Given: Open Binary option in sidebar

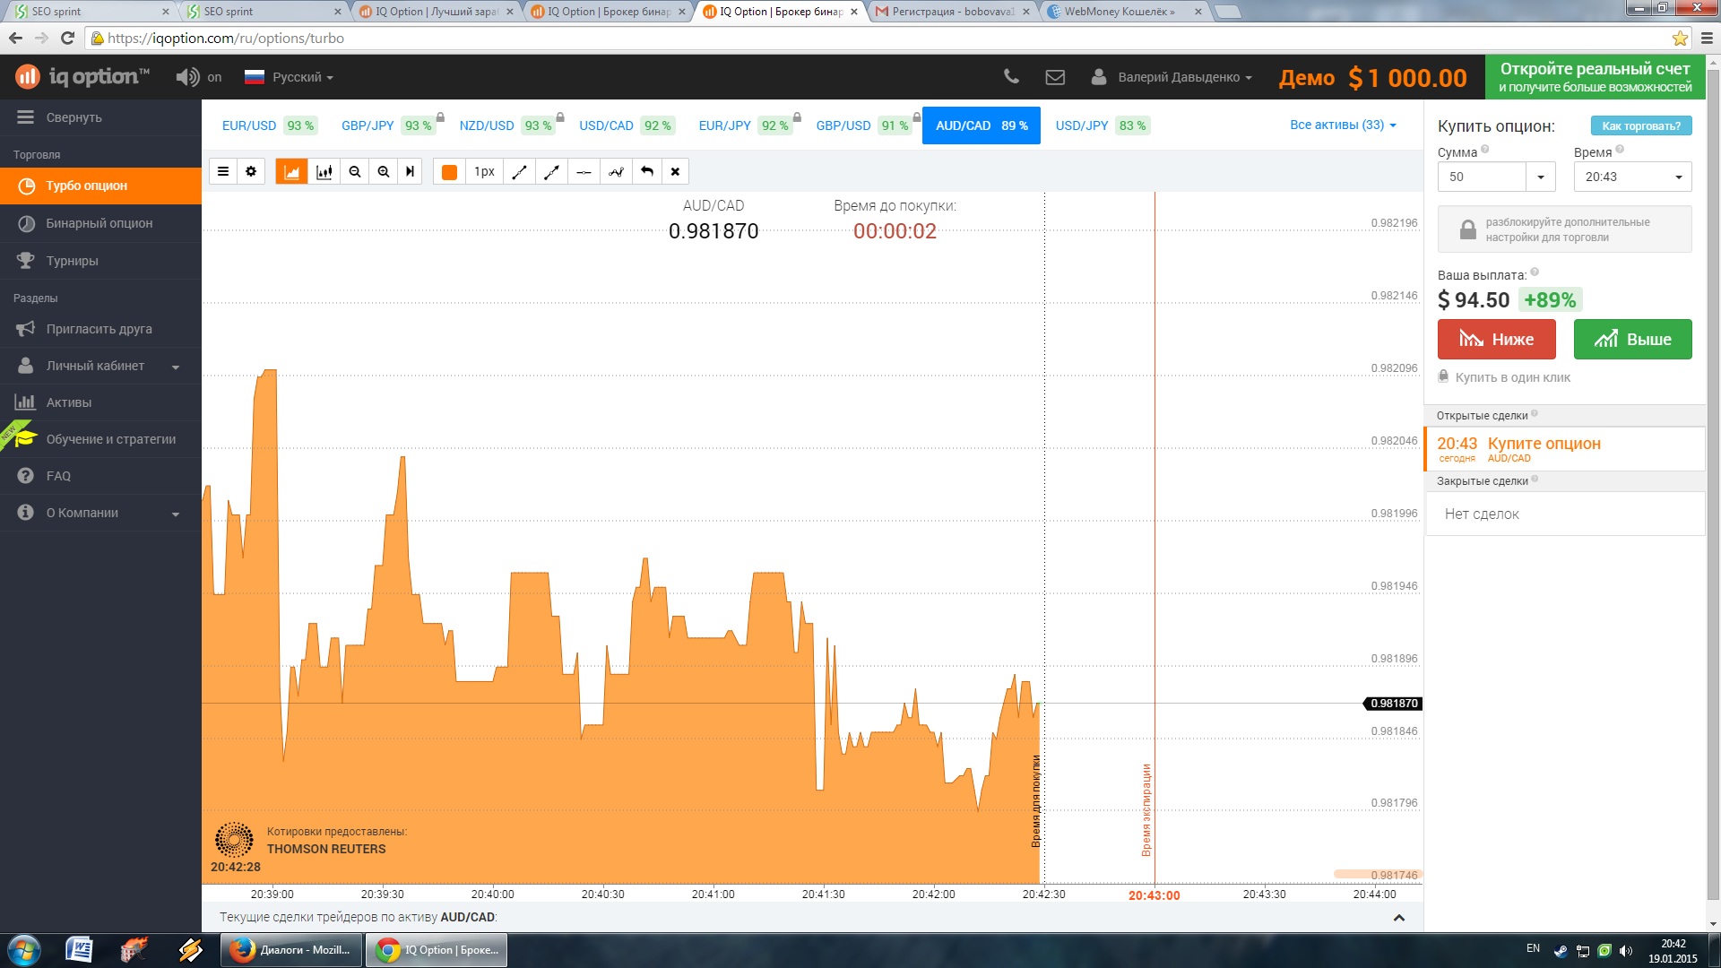Looking at the screenshot, I should (x=99, y=223).
